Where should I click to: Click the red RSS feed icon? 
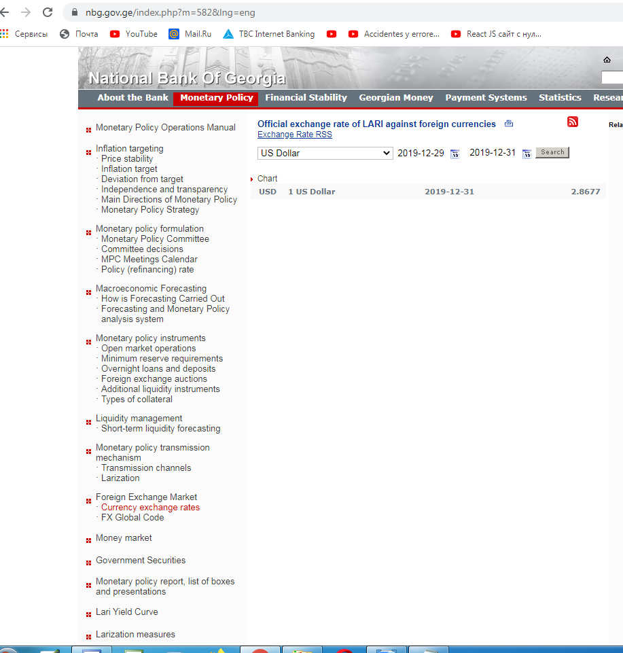tap(572, 122)
